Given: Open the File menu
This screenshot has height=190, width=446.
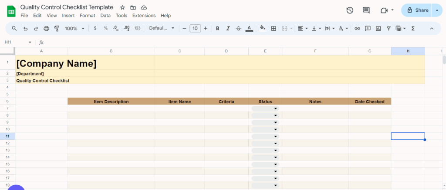Looking at the screenshot, I should [24, 16].
